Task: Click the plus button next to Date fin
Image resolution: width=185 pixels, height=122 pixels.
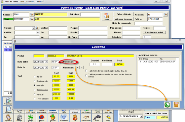Action: coord(78,68)
